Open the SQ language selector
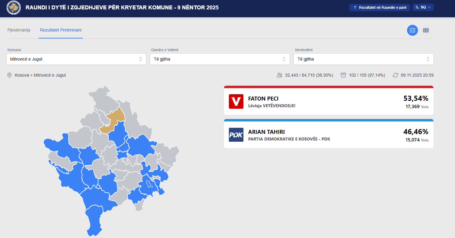This screenshot has height=238, width=455. pyautogui.click(x=423, y=7)
